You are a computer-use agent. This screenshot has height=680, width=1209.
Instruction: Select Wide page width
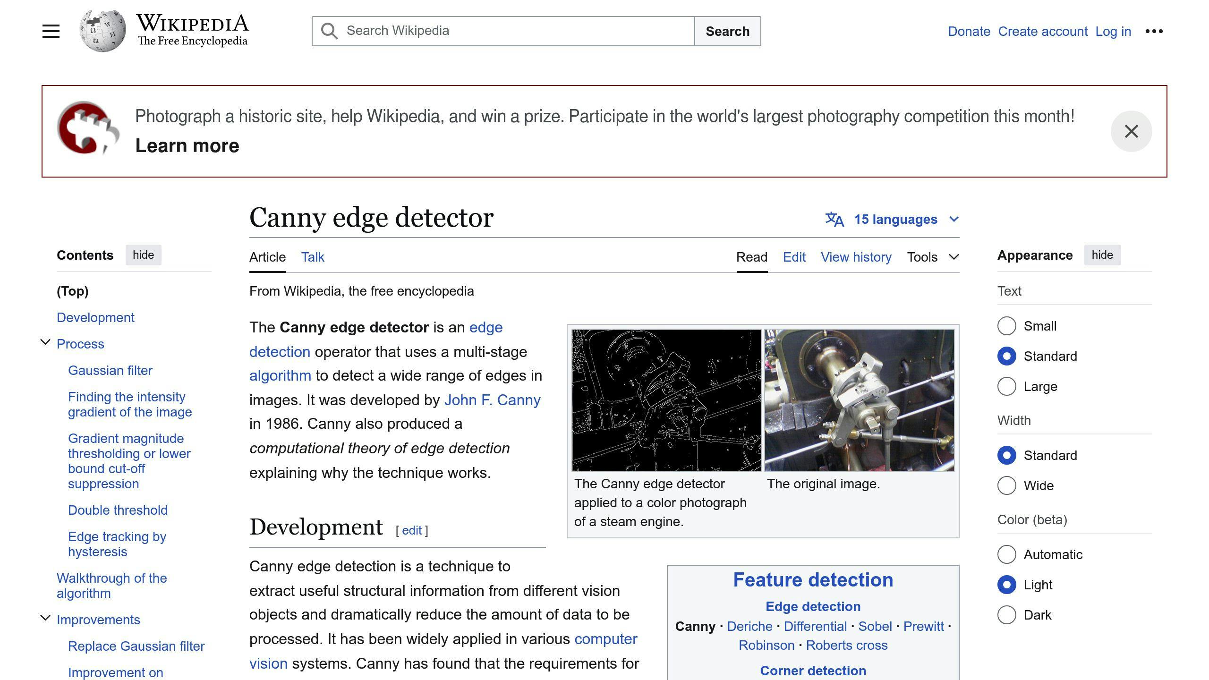pos(1006,485)
